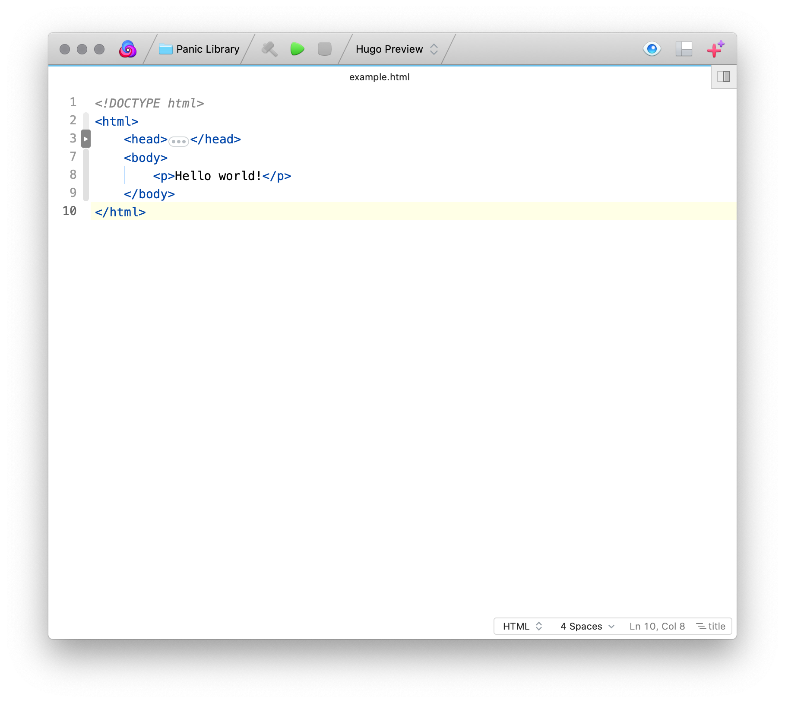Click line number 10 in the gutter

tap(70, 211)
